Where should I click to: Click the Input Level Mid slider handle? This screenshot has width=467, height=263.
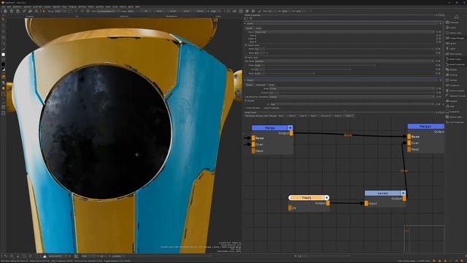pos(350,69)
